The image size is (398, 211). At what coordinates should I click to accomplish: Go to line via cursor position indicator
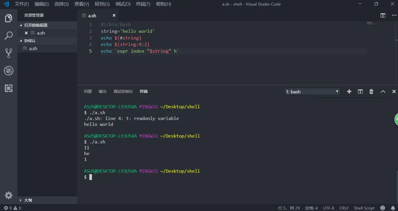[289, 208]
